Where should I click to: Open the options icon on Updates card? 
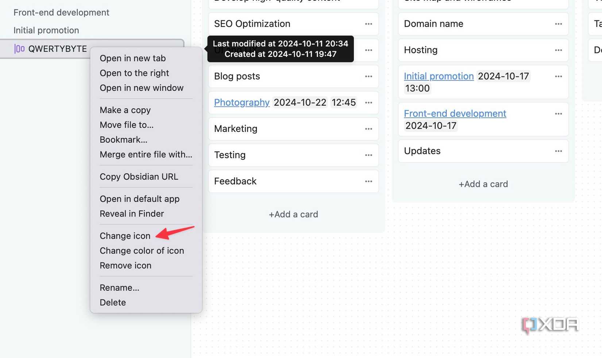(558, 151)
